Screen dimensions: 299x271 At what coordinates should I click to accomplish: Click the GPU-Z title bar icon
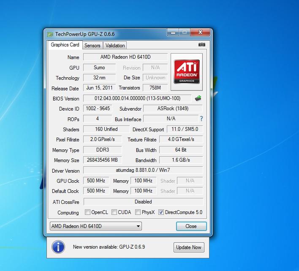click(50, 34)
